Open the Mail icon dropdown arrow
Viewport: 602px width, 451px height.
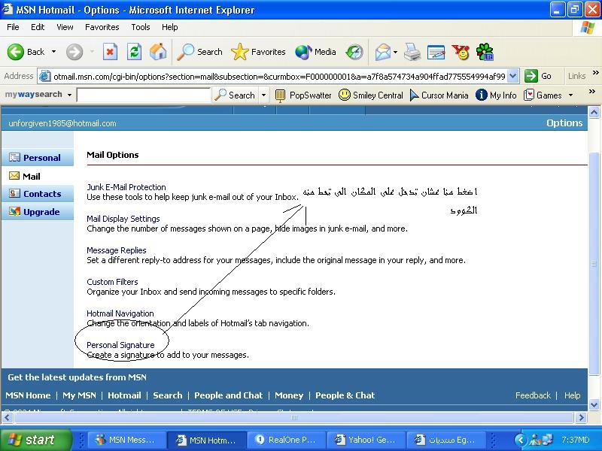395,52
